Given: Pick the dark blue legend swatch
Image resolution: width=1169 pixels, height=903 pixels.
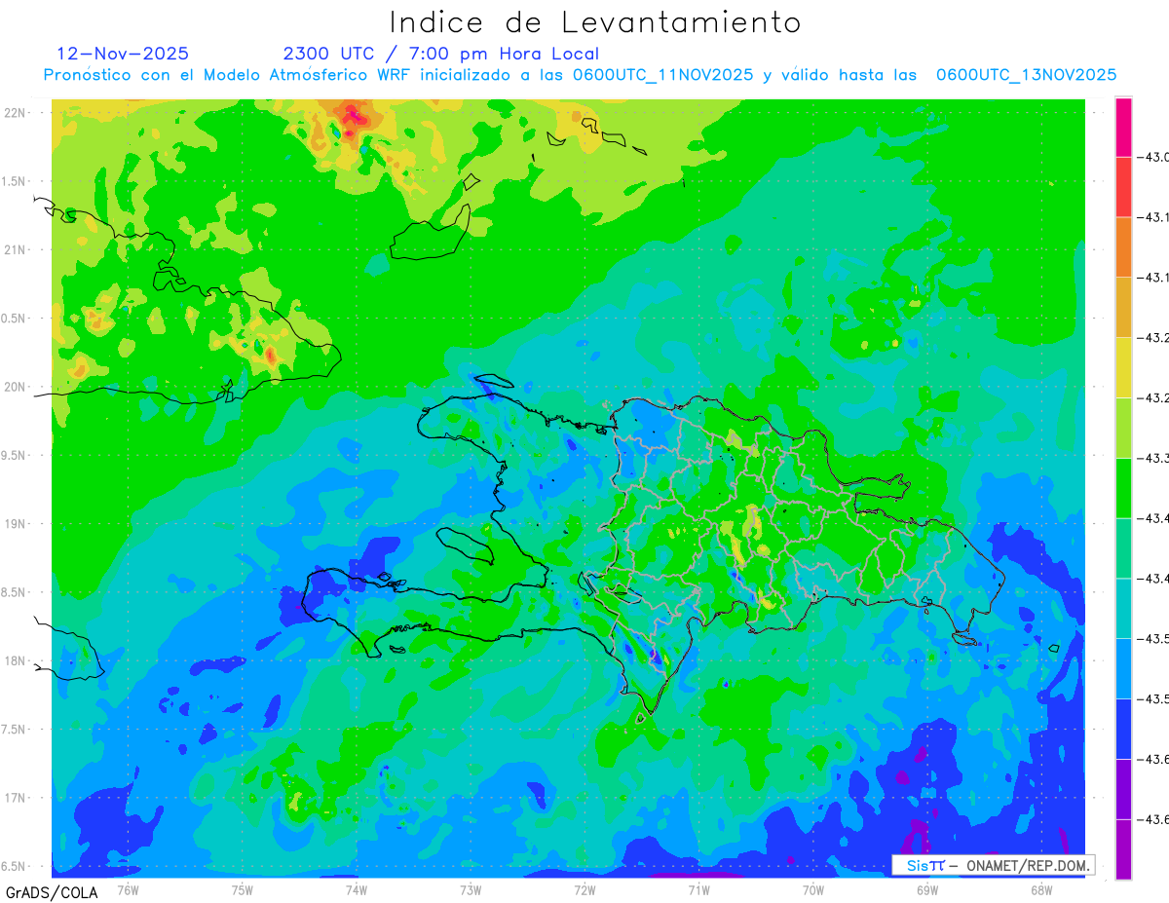Looking at the screenshot, I should coord(1123,729).
